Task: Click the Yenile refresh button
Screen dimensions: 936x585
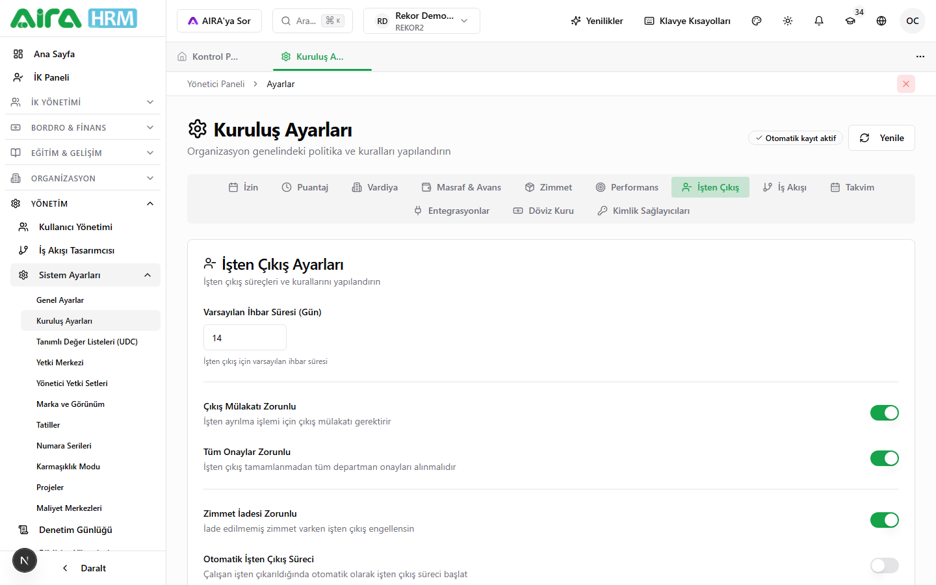Action: coord(881,138)
